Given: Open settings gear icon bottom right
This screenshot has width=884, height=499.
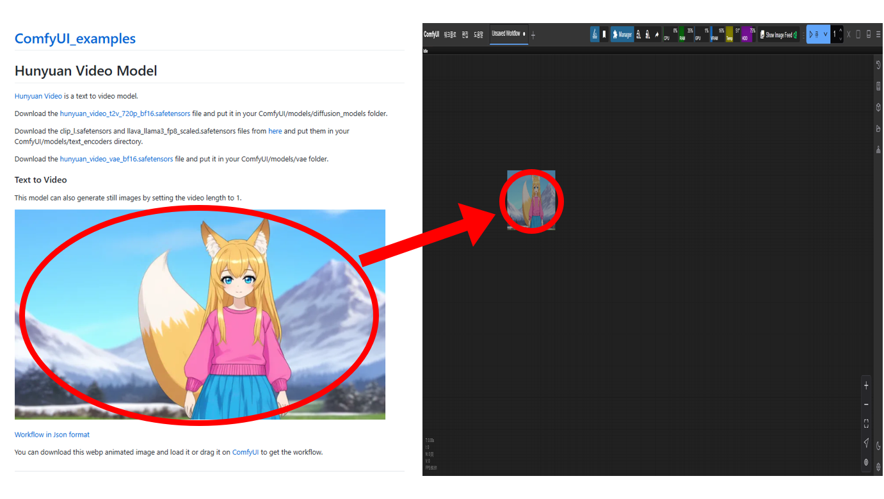Looking at the screenshot, I should (x=878, y=467).
